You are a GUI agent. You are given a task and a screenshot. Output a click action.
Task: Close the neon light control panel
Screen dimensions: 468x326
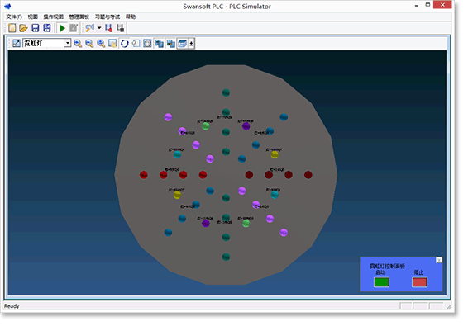[439, 260]
